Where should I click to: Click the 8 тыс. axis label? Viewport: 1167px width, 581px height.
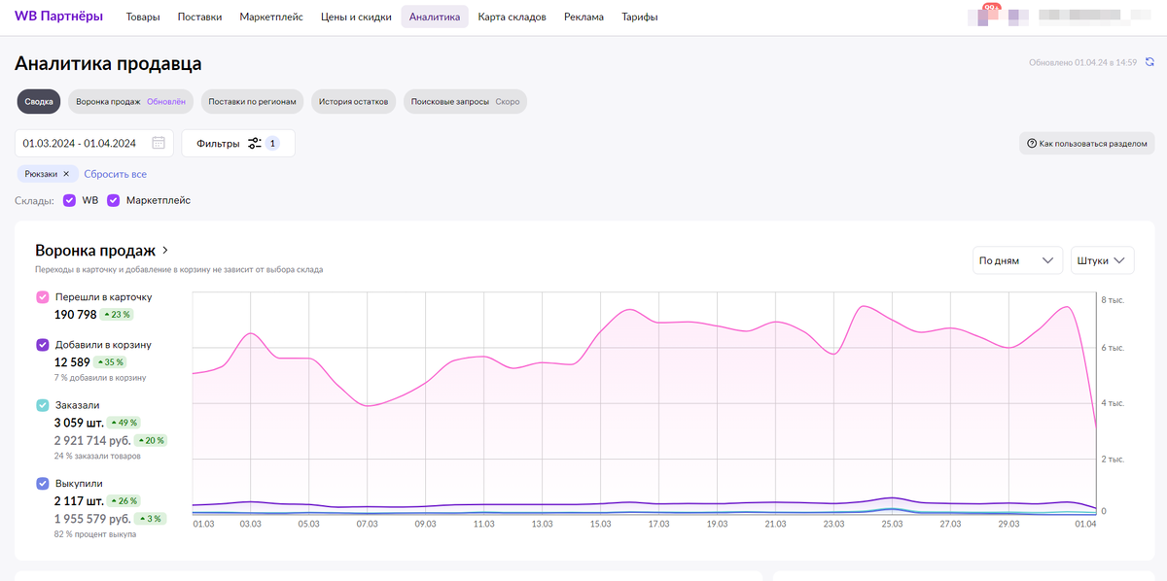pos(1113,300)
